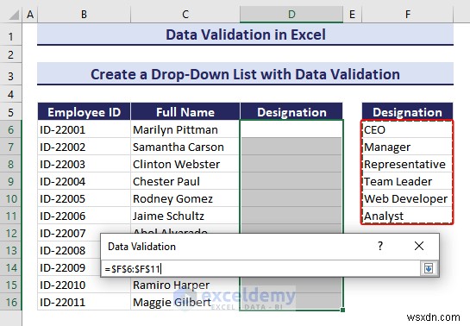Select cell ID-22002
The width and height of the screenshot is (470, 326).
click(x=84, y=147)
